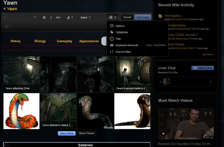Screen dimensions: 224x147
Task: Open Miss Sherry Birkin's profile link
Action: 185,48
